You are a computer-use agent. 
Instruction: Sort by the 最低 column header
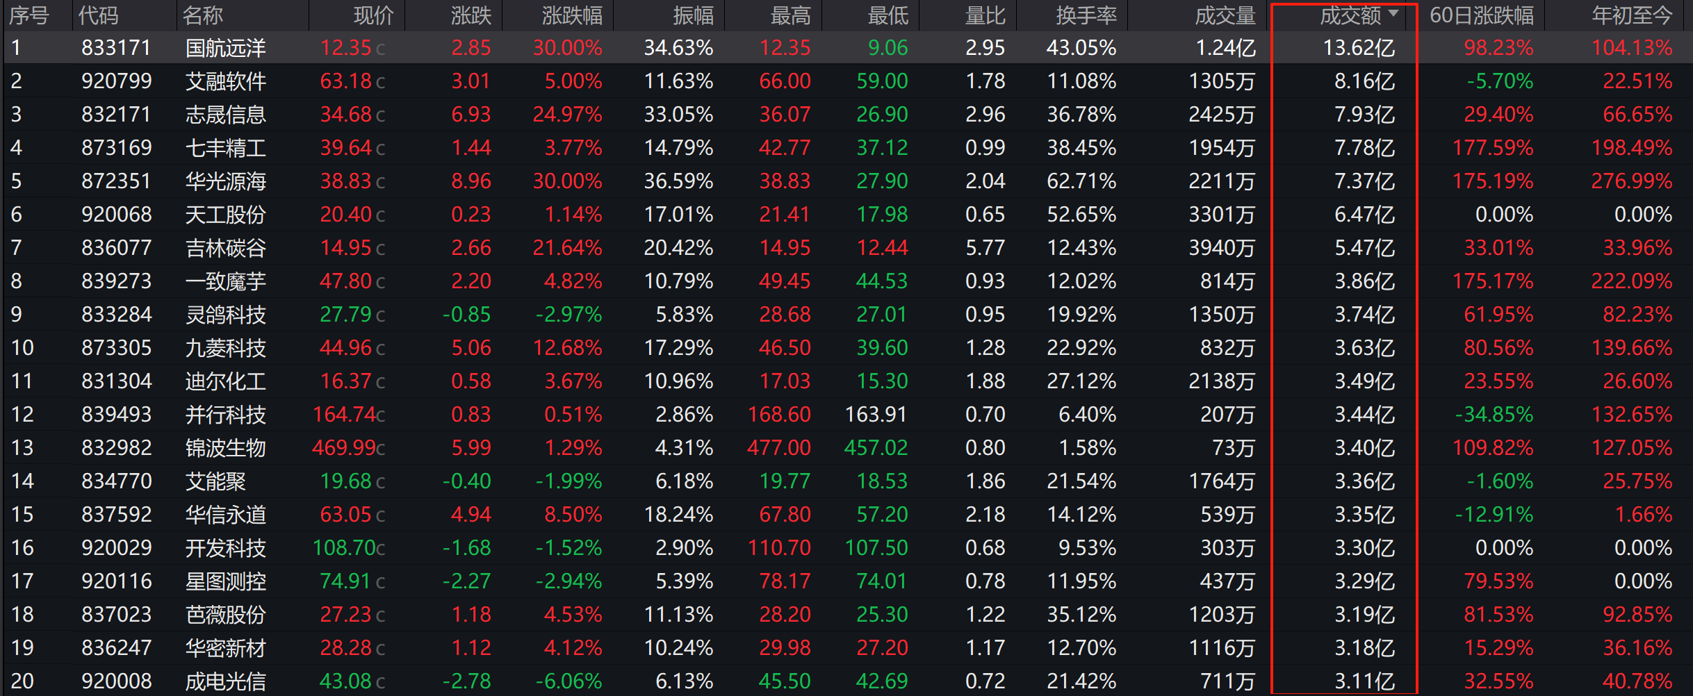888,15
